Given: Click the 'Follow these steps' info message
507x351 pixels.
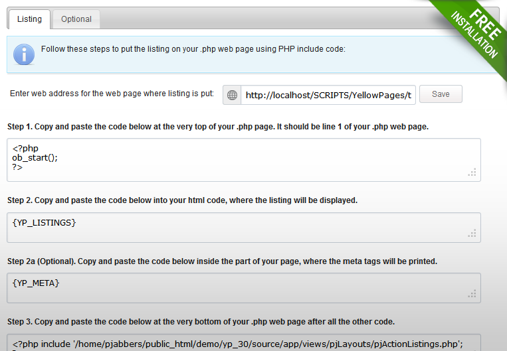Looking at the screenshot, I should 193,49.
